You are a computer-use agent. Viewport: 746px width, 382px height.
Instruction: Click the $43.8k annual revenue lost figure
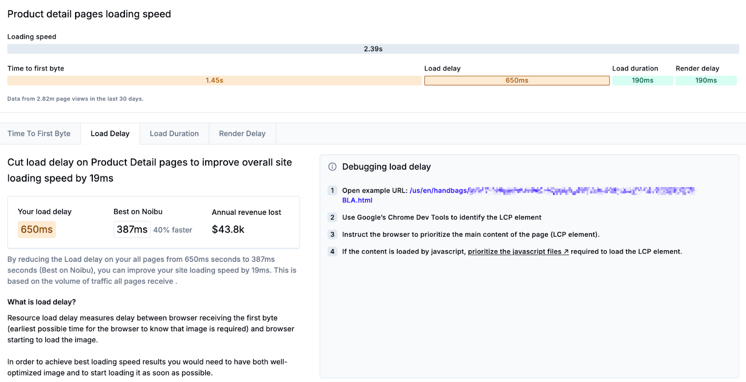tap(228, 229)
